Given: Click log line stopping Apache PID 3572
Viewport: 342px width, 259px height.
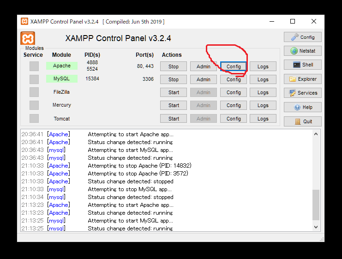Looking at the screenshot, I should coord(105,174).
